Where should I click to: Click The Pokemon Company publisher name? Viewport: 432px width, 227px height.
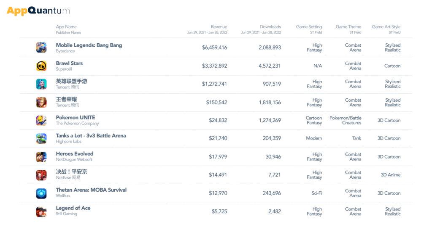click(77, 124)
